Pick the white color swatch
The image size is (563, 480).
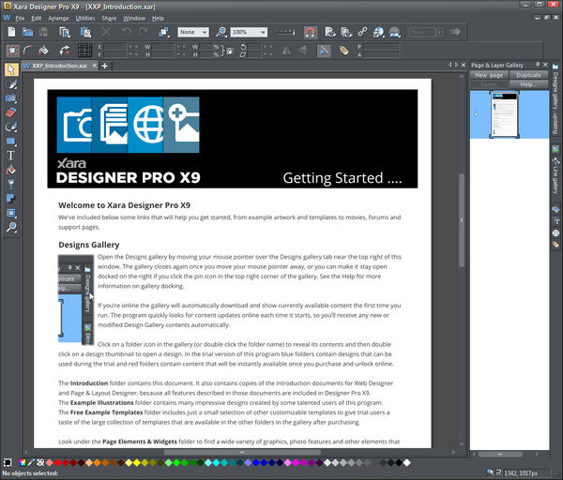[x=407, y=463]
